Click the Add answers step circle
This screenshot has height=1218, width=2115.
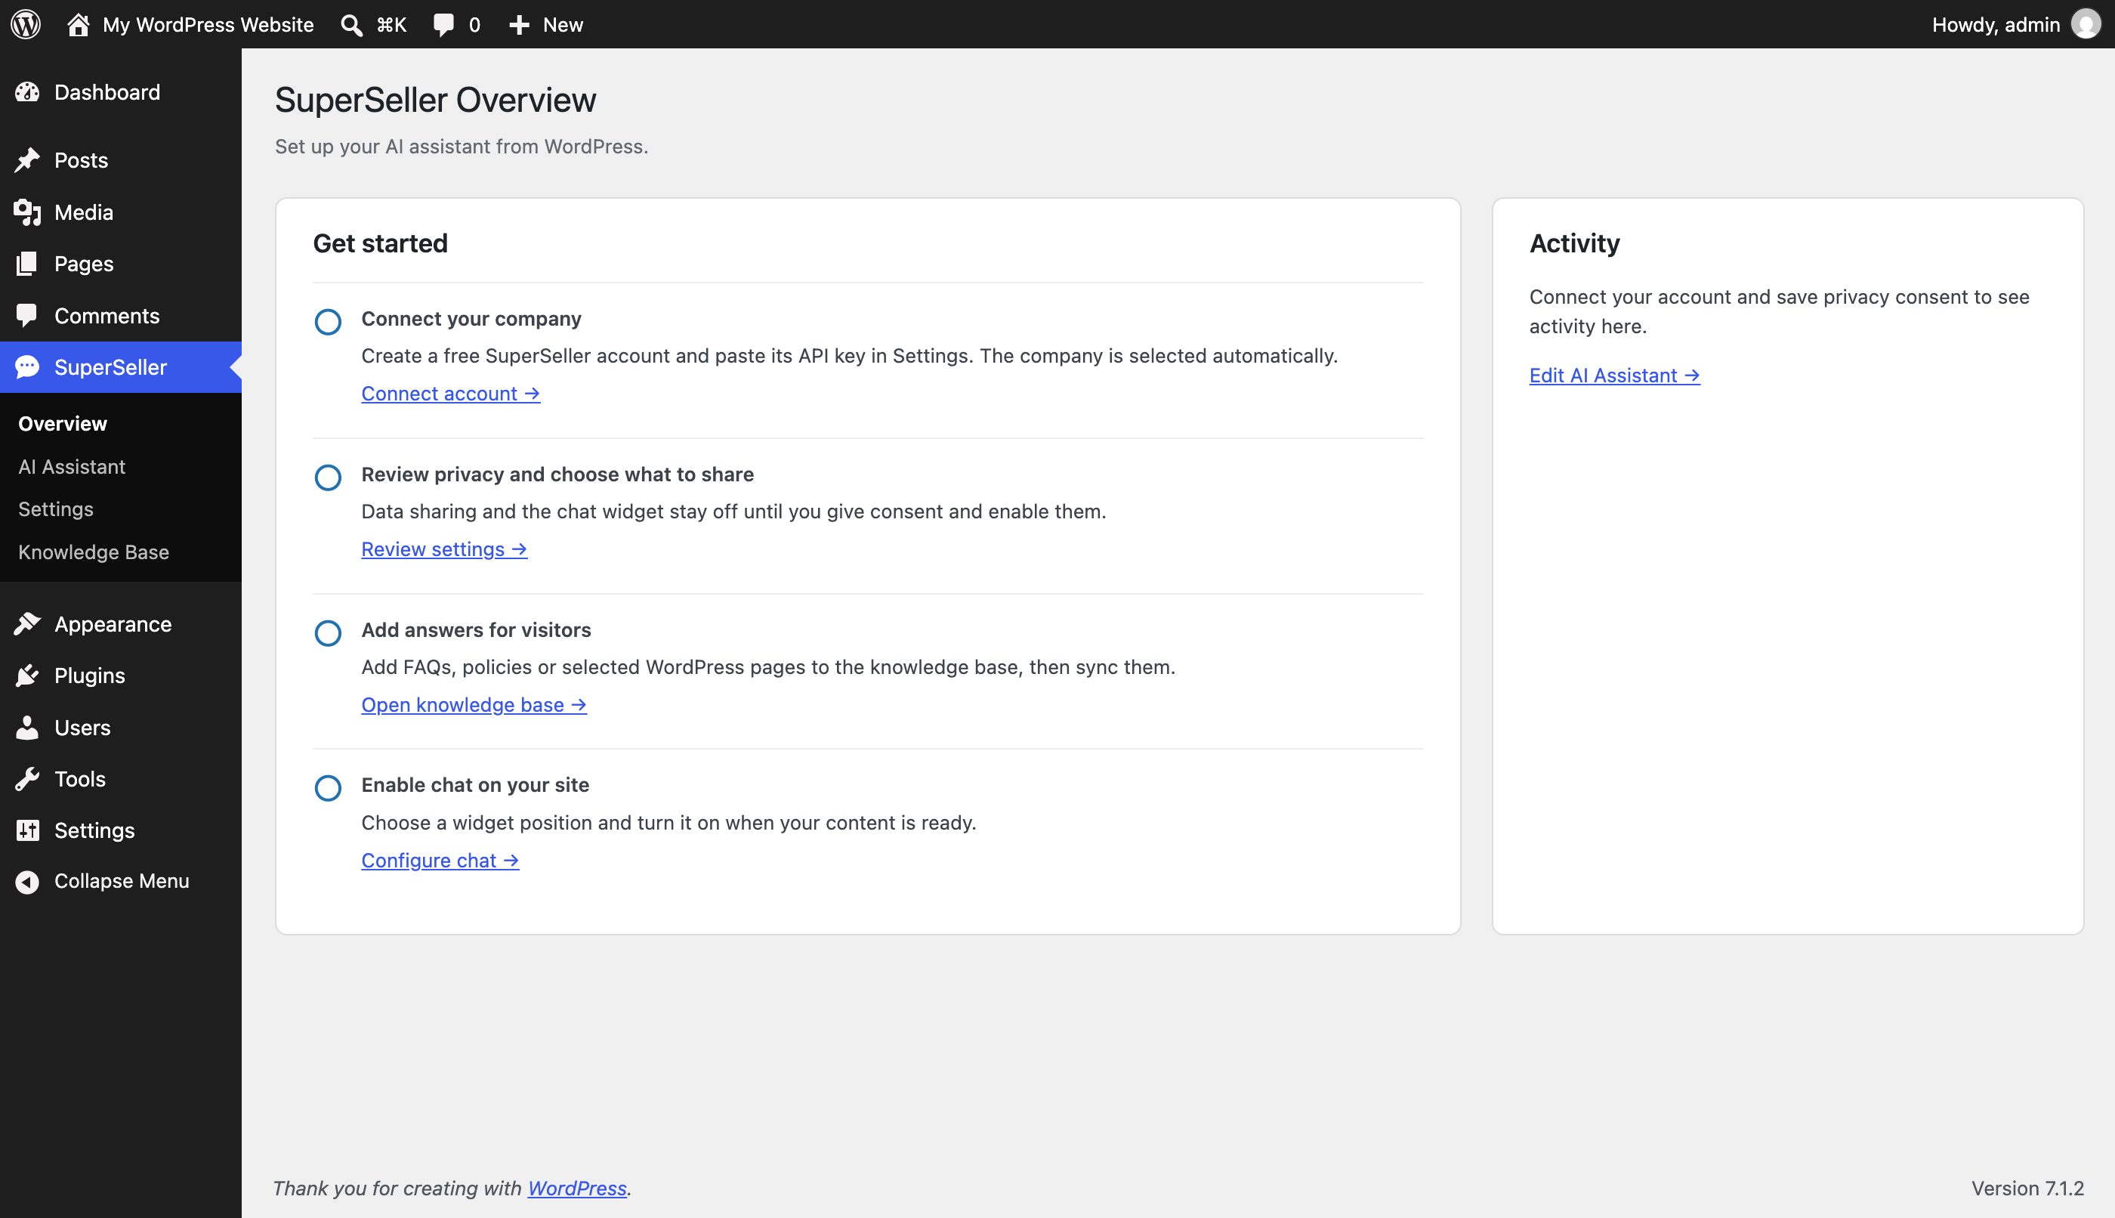[328, 633]
